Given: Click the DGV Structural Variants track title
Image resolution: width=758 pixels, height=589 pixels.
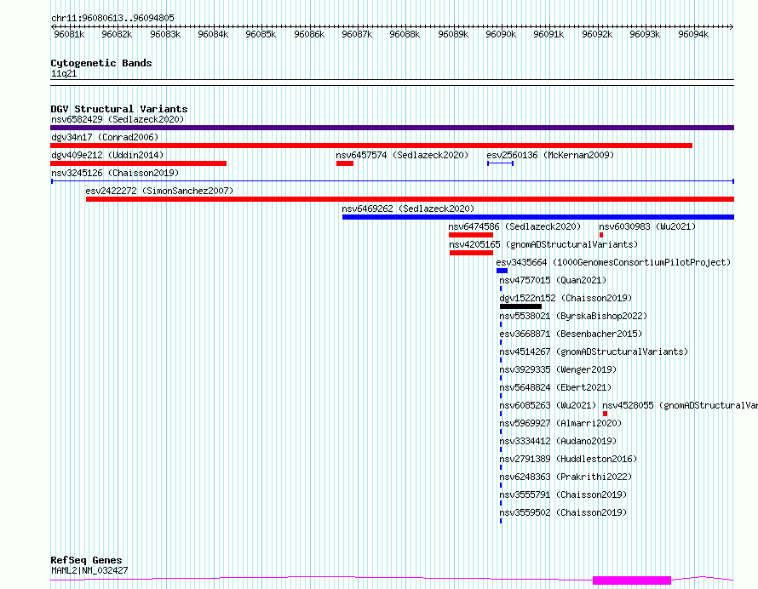Looking at the screenshot, I should pyautogui.click(x=119, y=109).
